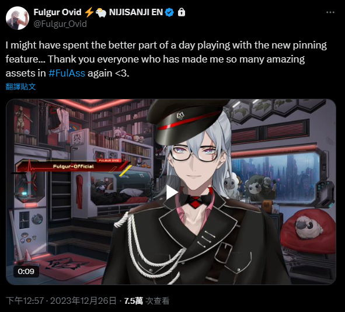Click the NIJISANJI EN text in name
This screenshot has height=312, width=345.
[x=136, y=12]
